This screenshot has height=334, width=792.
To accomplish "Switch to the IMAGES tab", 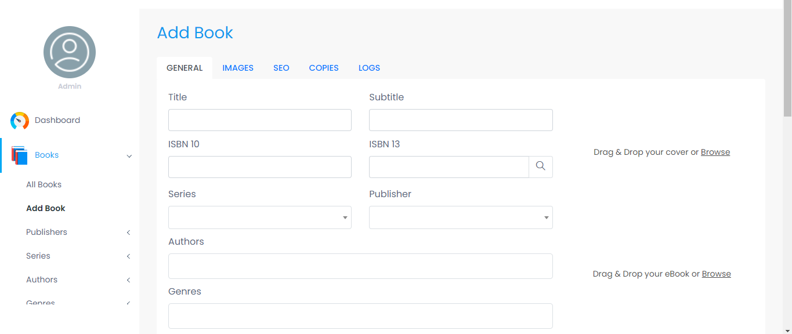I will tap(238, 68).
